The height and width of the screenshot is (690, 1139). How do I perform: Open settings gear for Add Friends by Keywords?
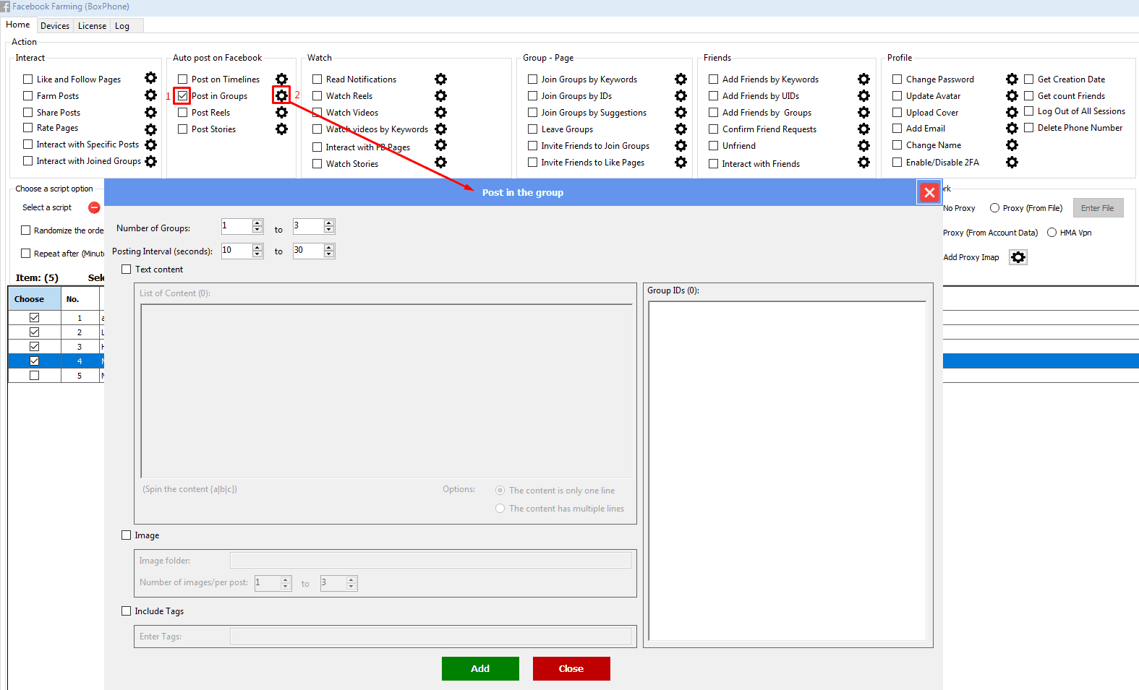pyautogui.click(x=863, y=79)
